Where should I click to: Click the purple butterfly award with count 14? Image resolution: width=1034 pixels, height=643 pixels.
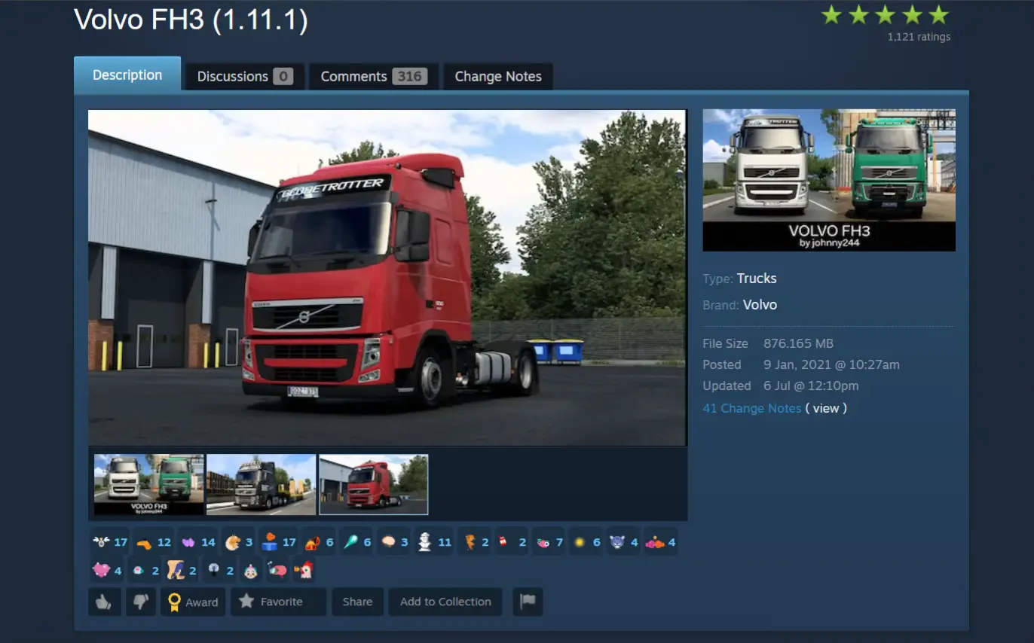click(198, 541)
